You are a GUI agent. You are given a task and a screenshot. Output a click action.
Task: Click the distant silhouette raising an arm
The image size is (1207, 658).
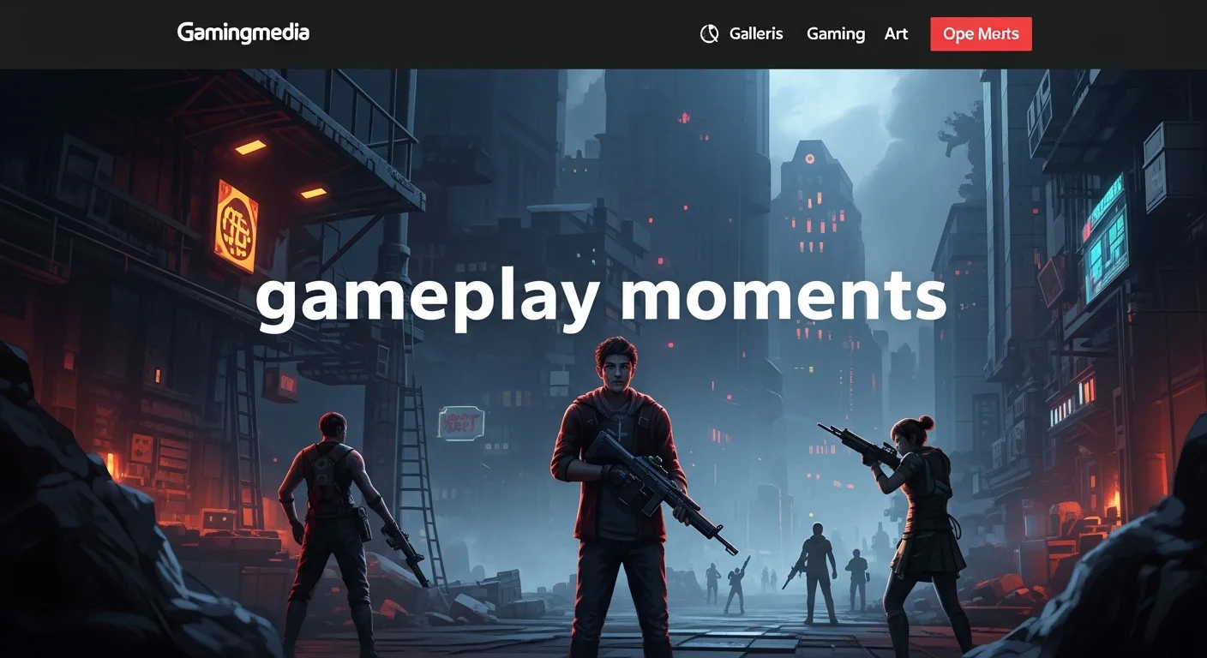pyautogui.click(x=736, y=585)
